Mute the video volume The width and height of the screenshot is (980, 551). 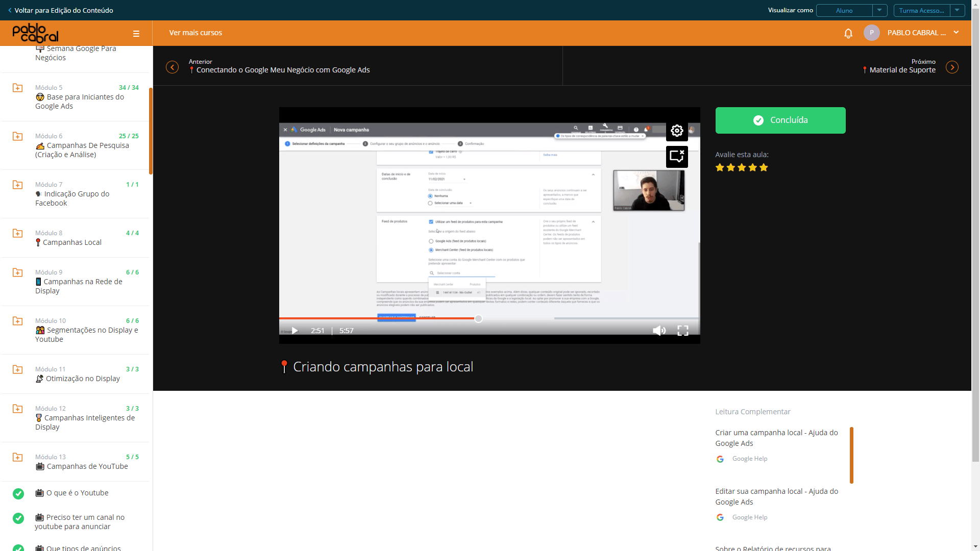[x=659, y=331]
